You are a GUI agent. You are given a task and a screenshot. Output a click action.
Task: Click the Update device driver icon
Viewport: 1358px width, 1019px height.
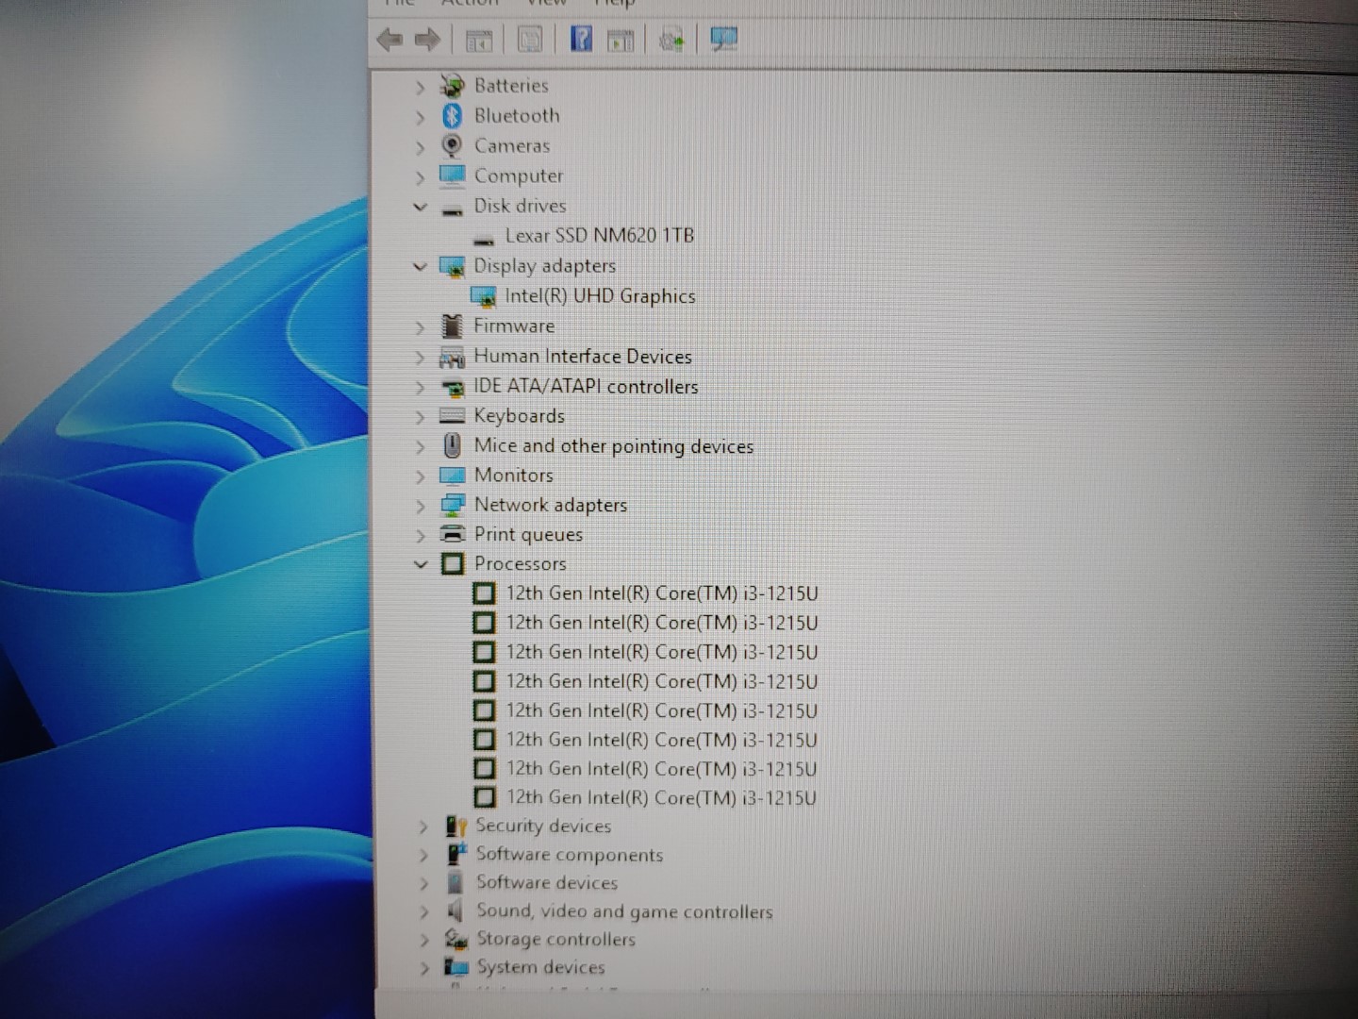point(671,41)
